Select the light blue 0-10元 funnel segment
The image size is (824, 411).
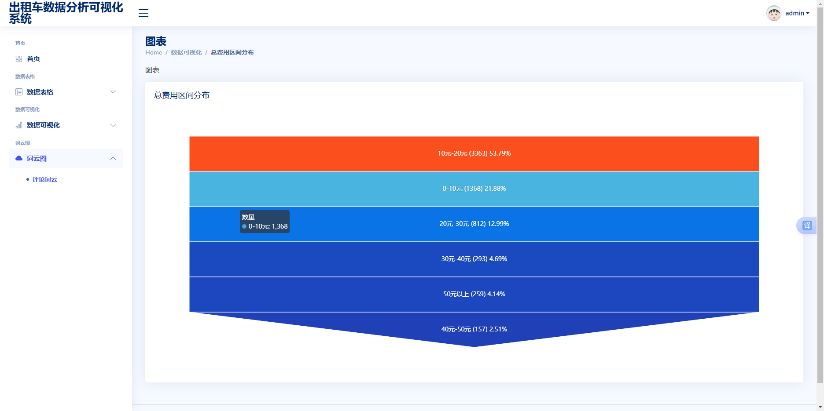coord(474,189)
